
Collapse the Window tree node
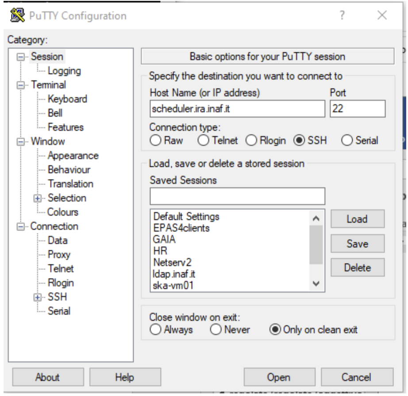(20, 142)
